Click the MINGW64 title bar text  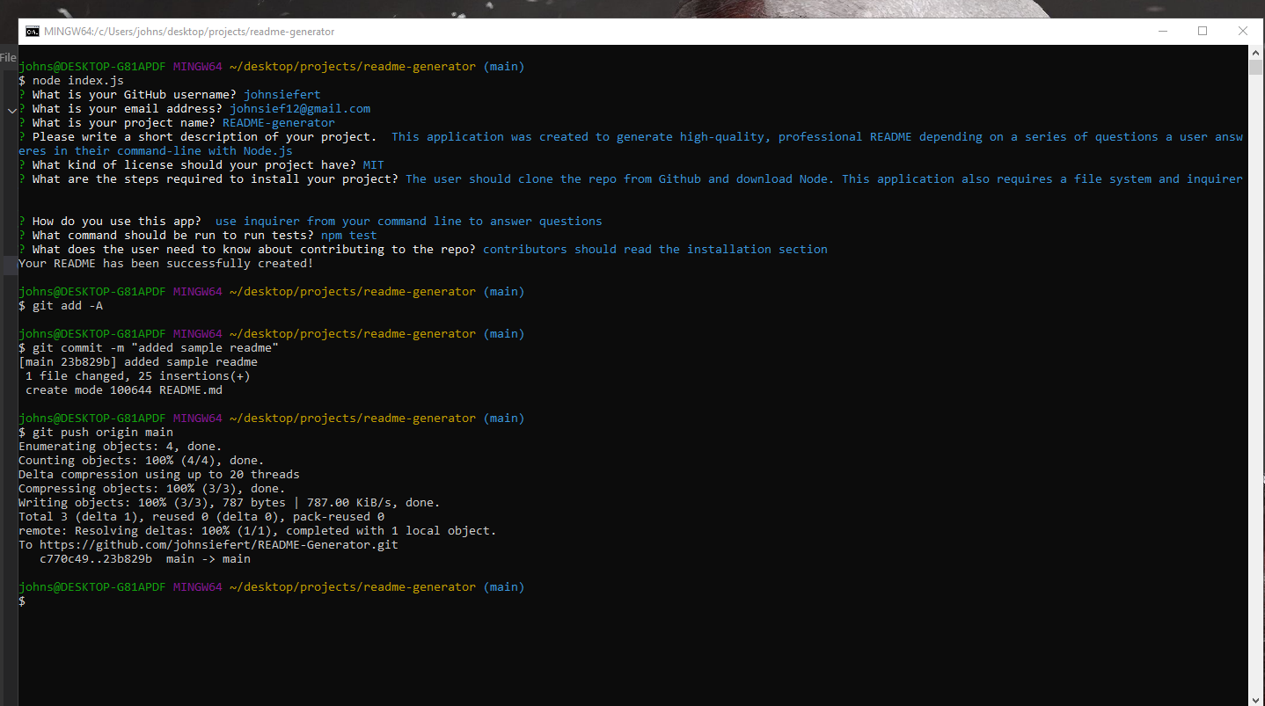[x=189, y=31]
